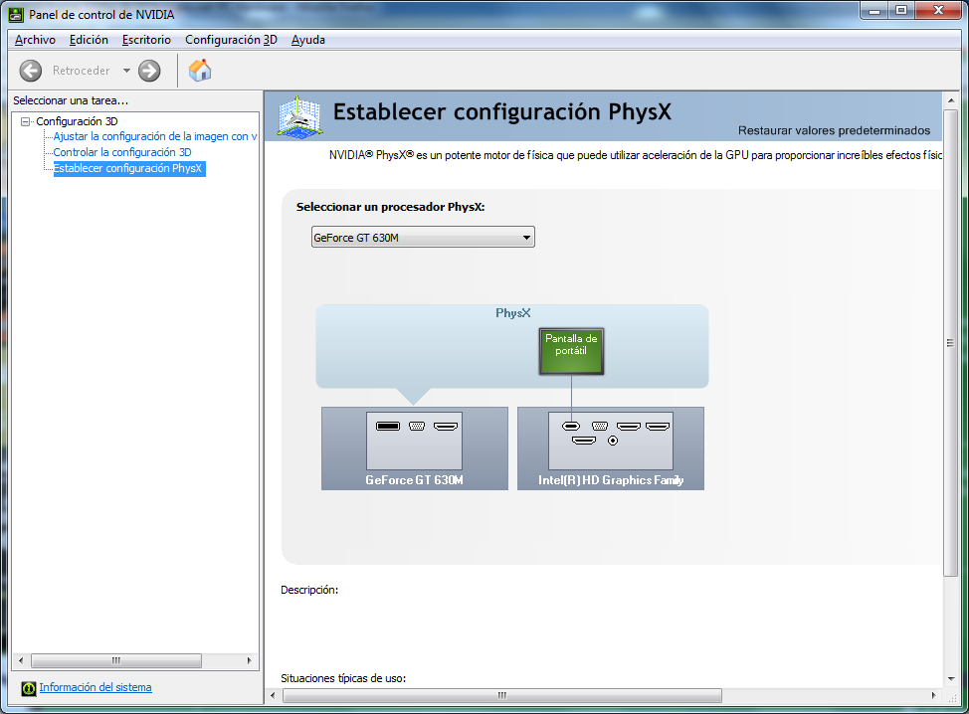Click the system information icon
The image size is (969, 714).
(29, 688)
